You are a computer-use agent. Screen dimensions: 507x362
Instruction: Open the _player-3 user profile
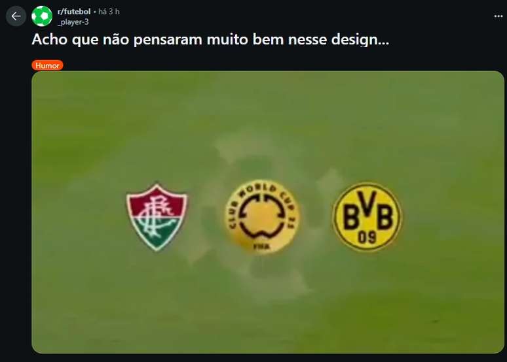pyautogui.click(x=73, y=22)
